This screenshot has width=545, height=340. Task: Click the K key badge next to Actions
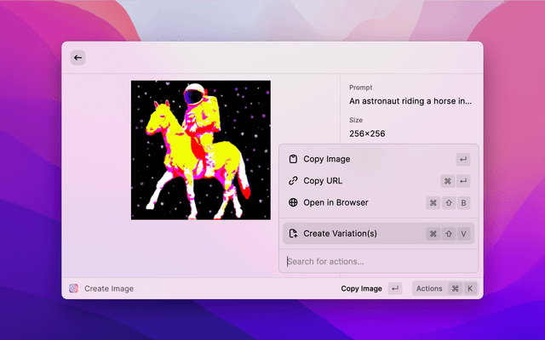(x=469, y=288)
